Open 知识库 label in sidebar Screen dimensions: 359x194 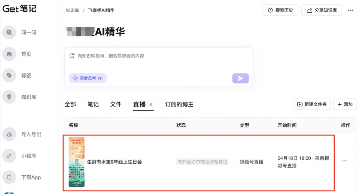29,97
